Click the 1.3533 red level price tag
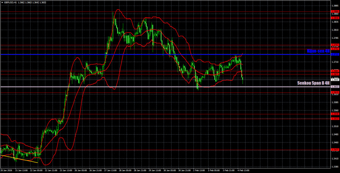 [x=335, y=118]
